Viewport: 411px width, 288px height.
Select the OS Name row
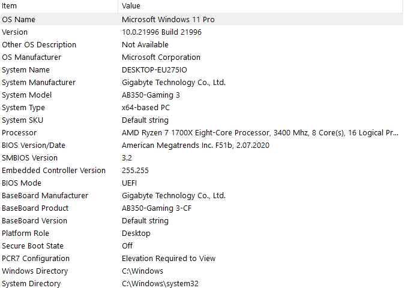coord(19,19)
